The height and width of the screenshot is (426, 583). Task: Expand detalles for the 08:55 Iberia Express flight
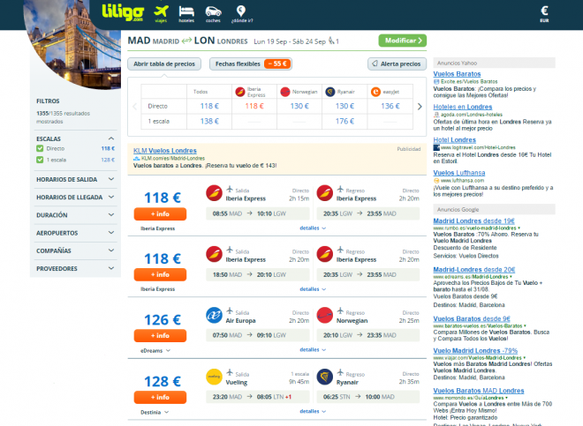click(313, 228)
